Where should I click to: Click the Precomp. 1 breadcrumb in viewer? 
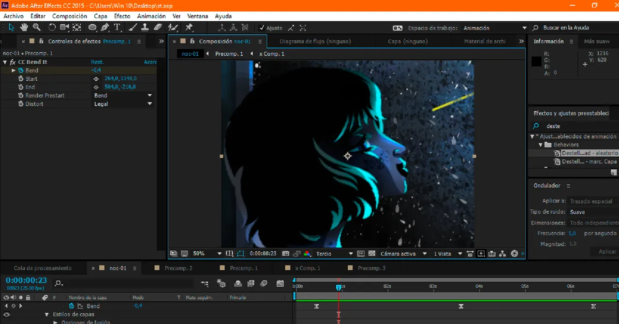(x=229, y=54)
